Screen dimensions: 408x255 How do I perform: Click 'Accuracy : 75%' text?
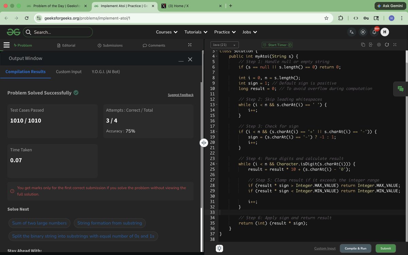click(120, 131)
